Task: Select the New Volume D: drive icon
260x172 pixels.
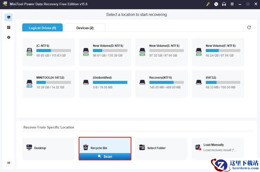Action: point(86,52)
